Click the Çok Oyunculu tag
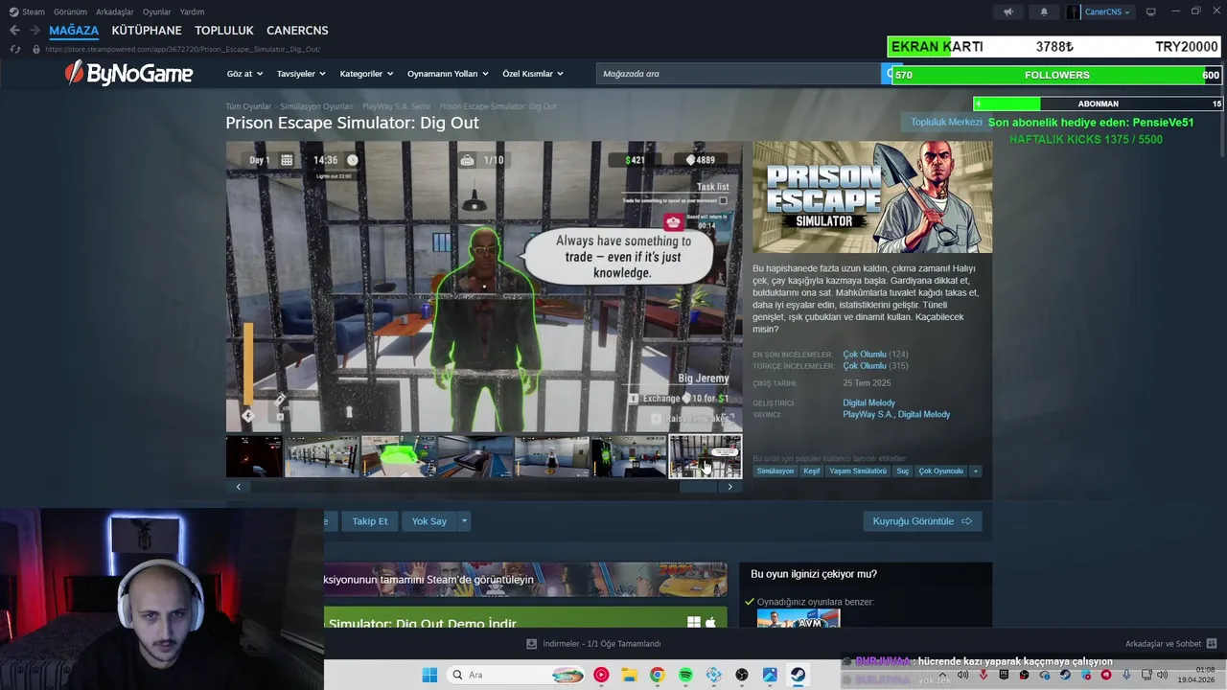This screenshot has height=690, width=1227. tap(941, 471)
